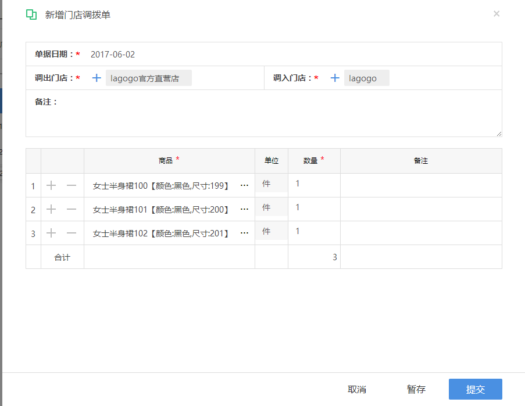
Task: Click the 提交 submit button
Action: [x=476, y=389]
